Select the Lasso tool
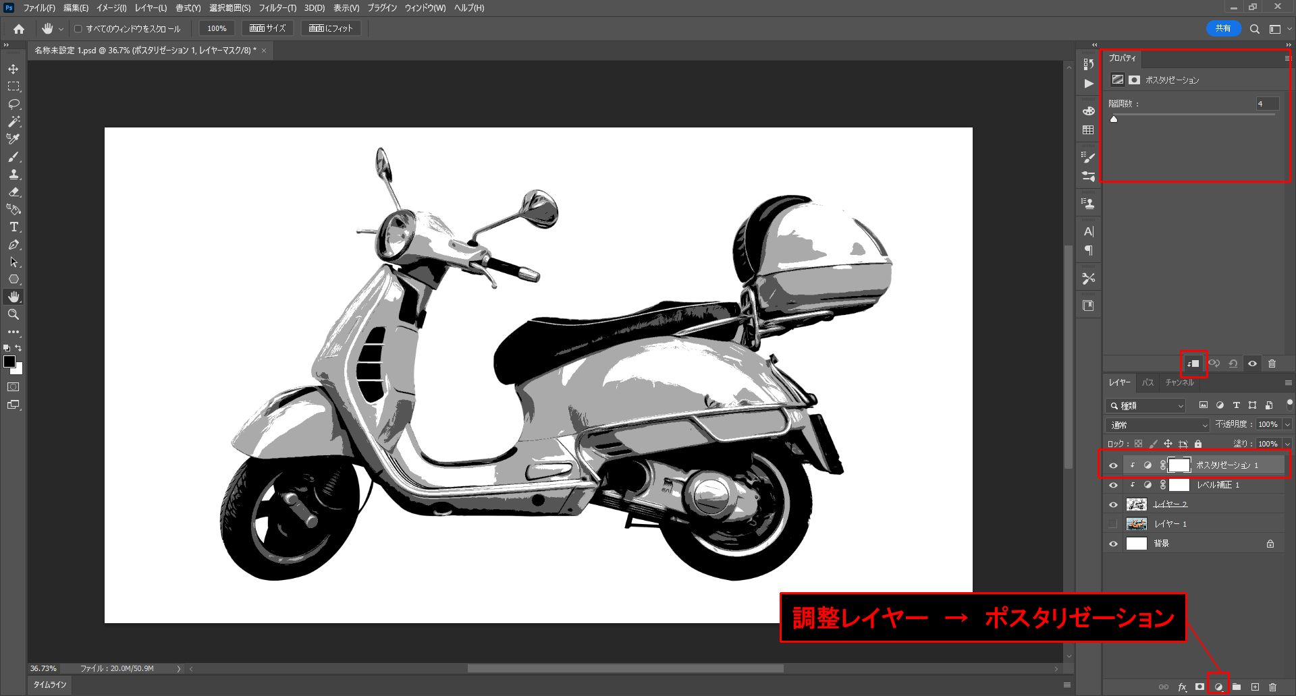 click(x=13, y=105)
